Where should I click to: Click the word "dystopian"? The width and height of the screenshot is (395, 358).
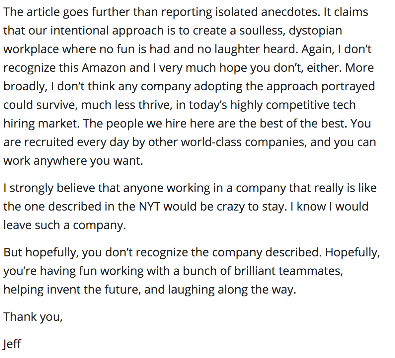click(315, 31)
